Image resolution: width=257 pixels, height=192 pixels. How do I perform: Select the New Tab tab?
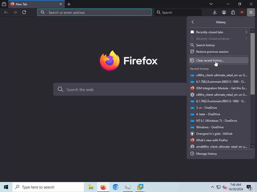coord(36,4)
